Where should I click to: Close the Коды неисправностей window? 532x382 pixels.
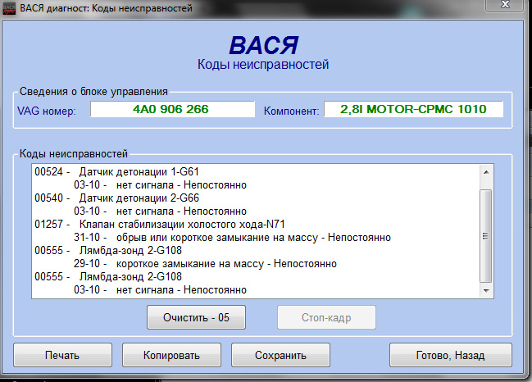pyautogui.click(x=506, y=5)
